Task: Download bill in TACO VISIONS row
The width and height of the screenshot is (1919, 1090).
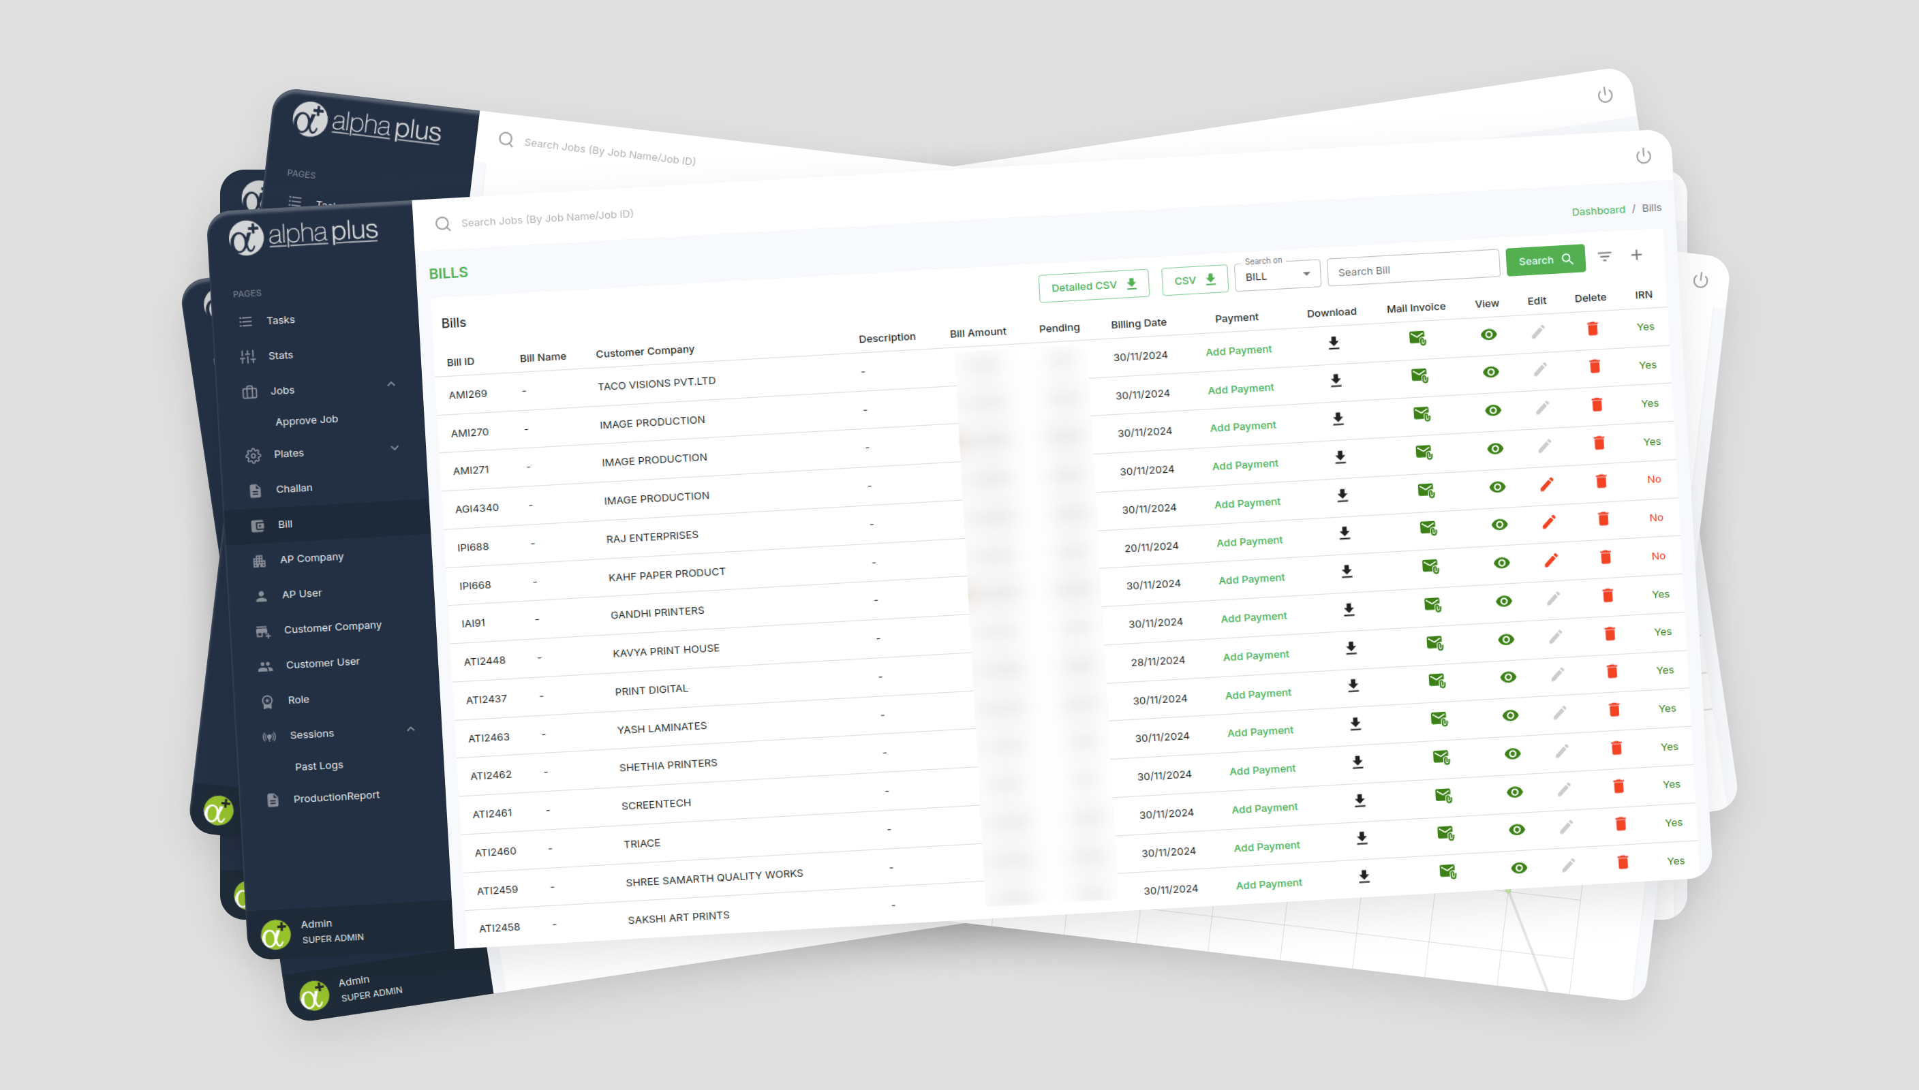Action: pos(1334,343)
